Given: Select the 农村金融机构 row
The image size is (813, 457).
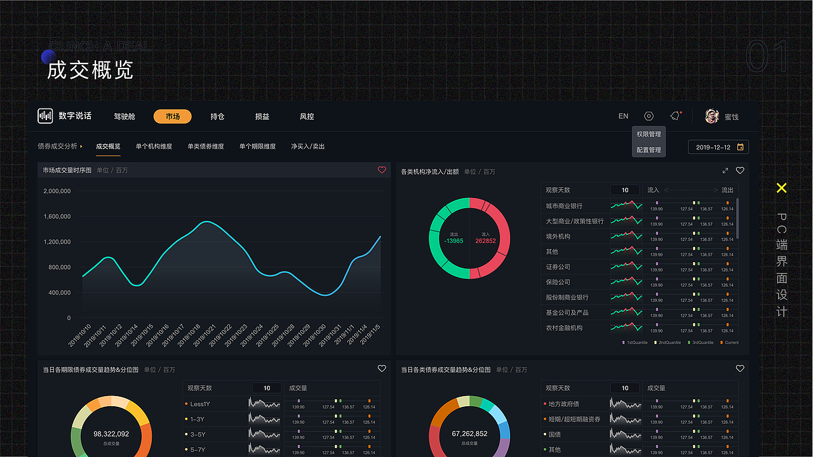Looking at the screenshot, I should [640, 328].
